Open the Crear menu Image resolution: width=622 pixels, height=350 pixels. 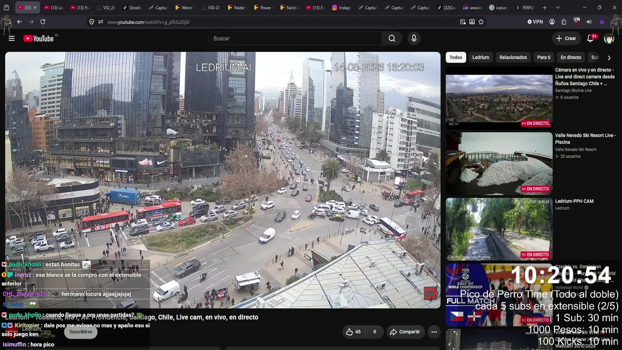566,38
